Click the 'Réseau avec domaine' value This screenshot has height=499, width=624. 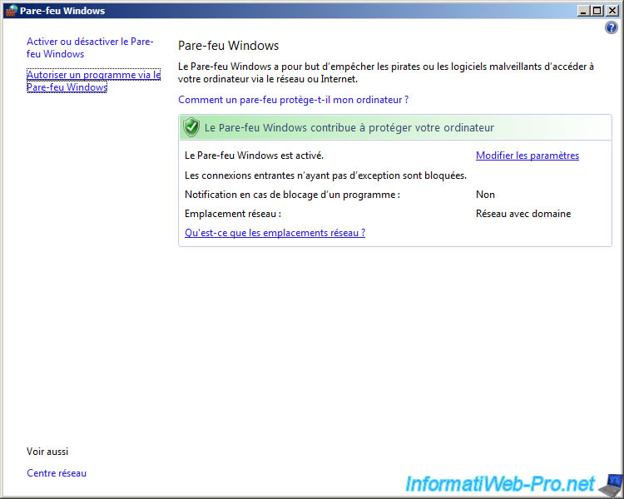pos(523,214)
